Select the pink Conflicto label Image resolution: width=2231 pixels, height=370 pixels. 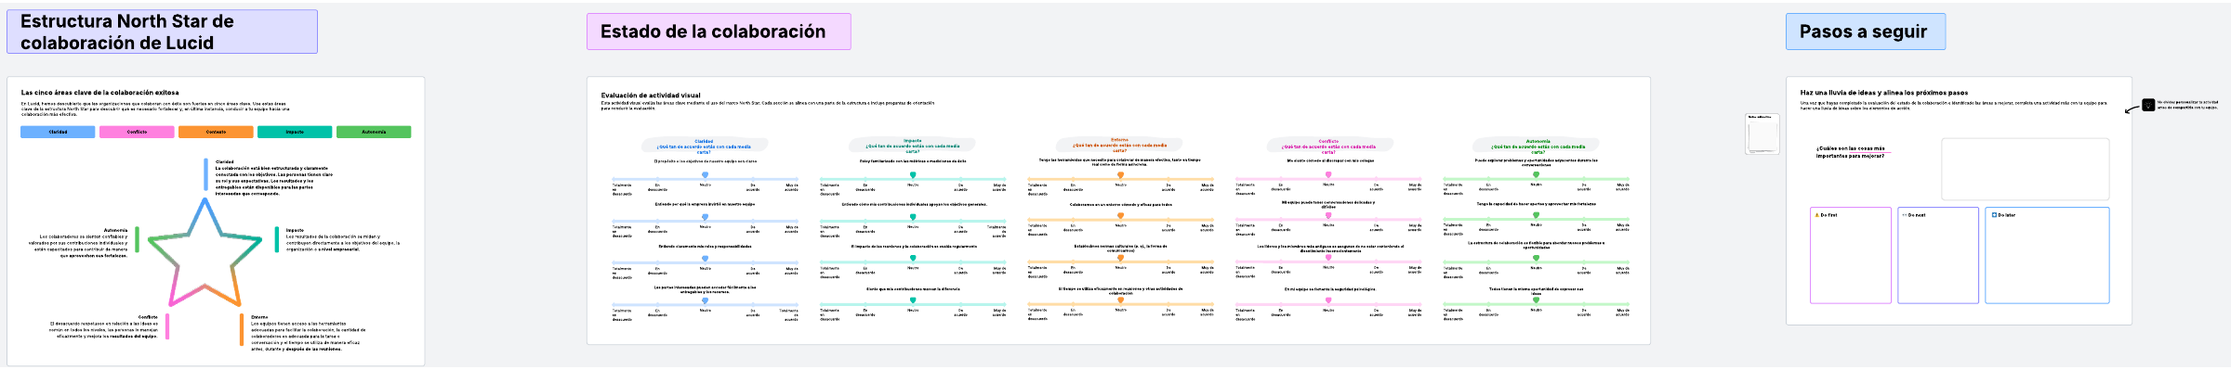[x=137, y=132]
